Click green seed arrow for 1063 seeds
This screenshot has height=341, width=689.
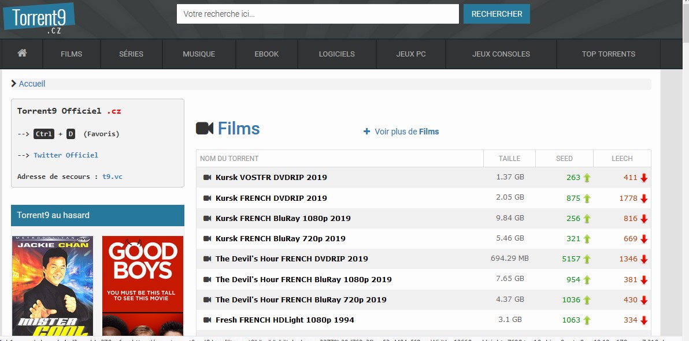tap(587, 320)
